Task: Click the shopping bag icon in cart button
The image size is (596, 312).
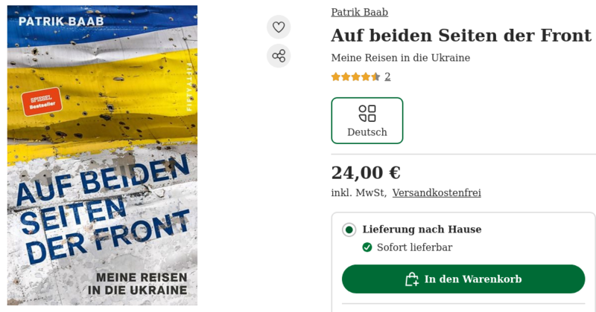Action: pos(411,279)
